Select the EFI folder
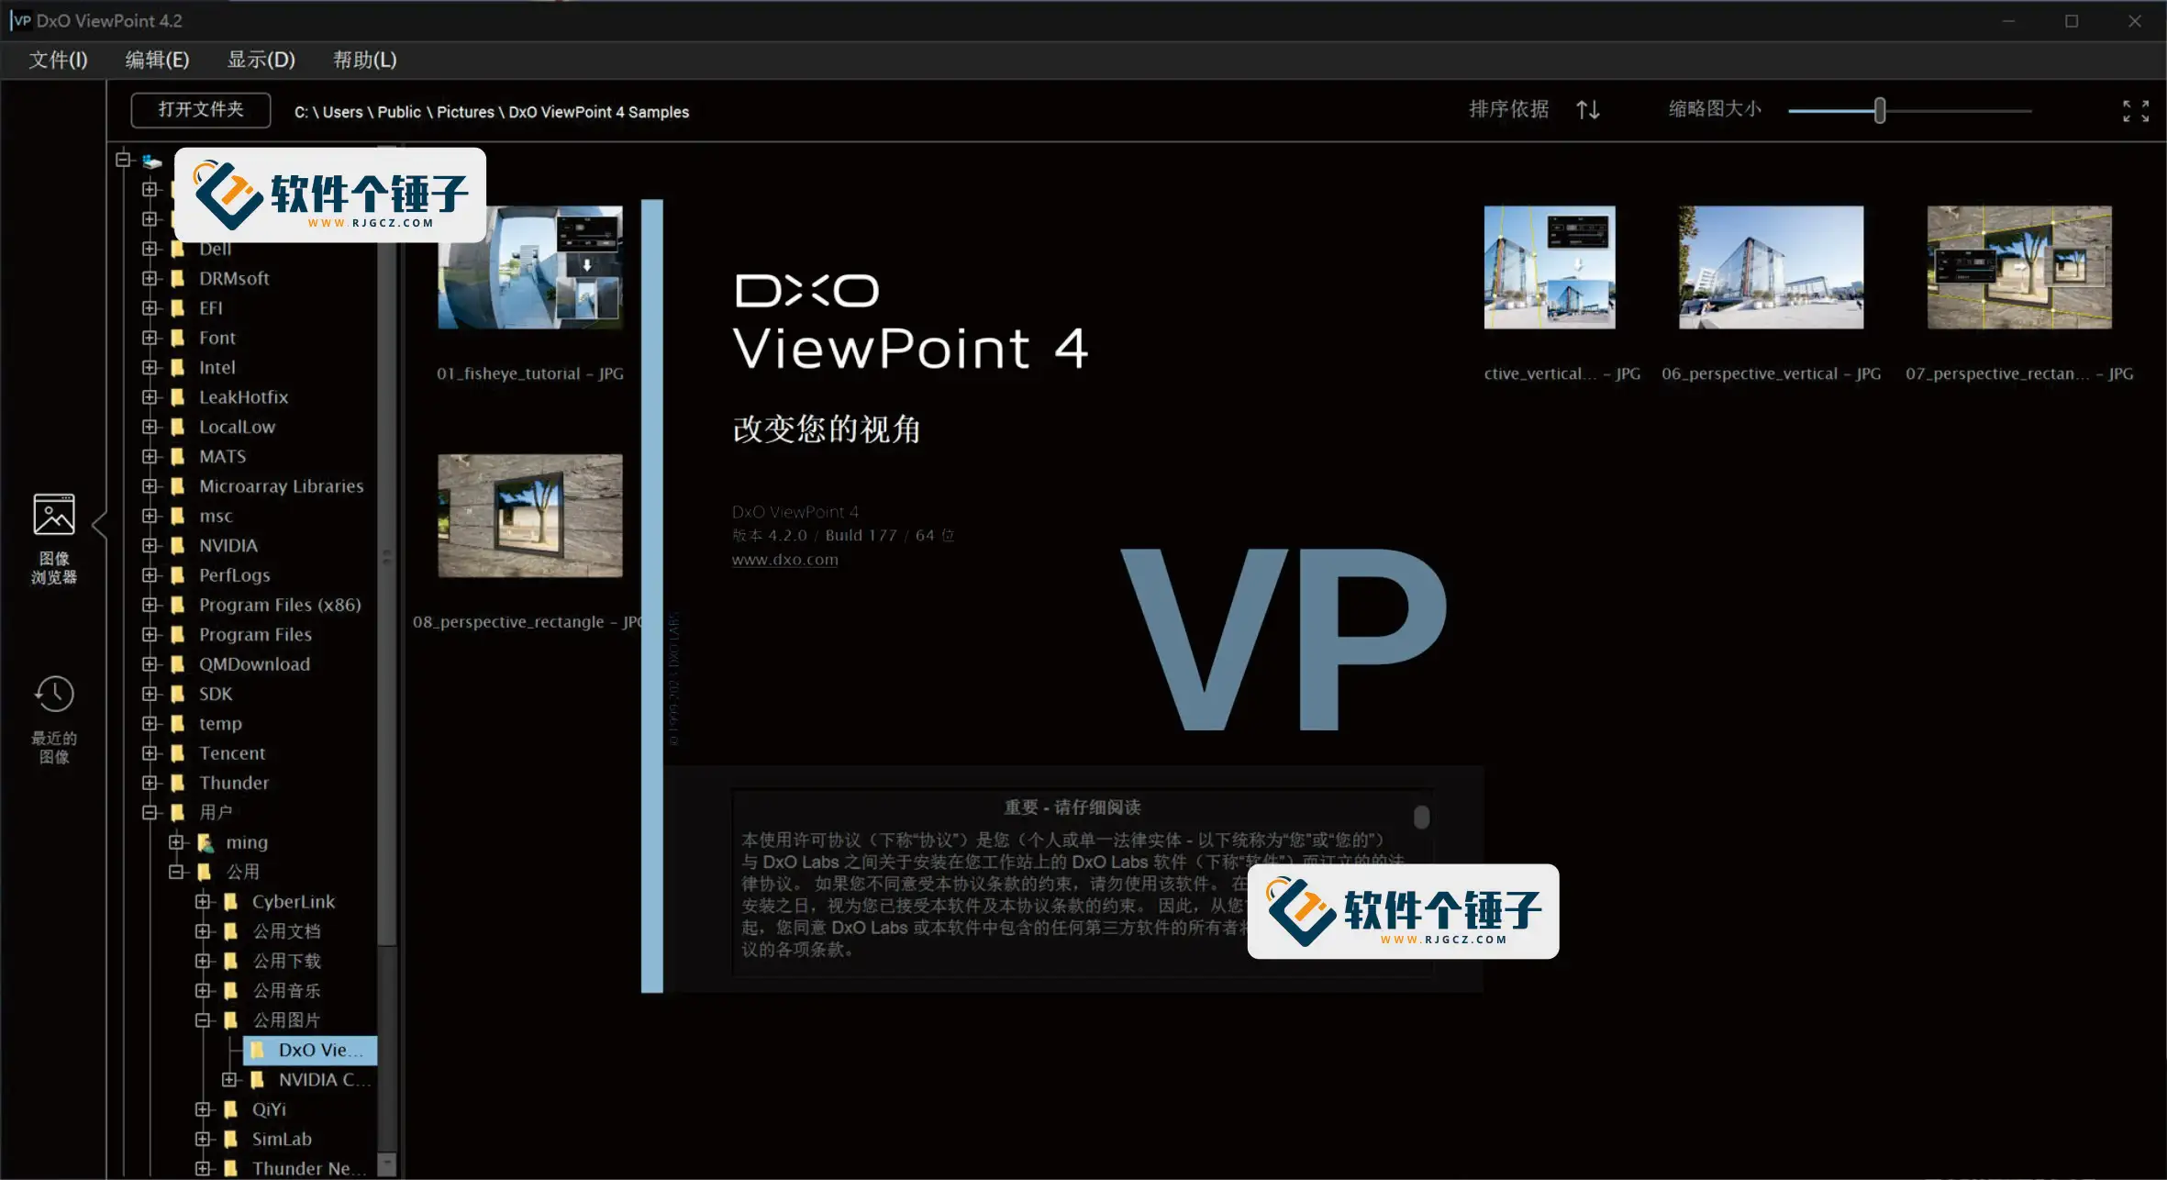The image size is (2167, 1180). 210,308
